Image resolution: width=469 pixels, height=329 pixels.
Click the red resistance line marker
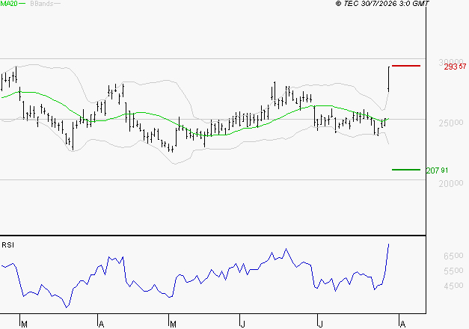(406, 66)
